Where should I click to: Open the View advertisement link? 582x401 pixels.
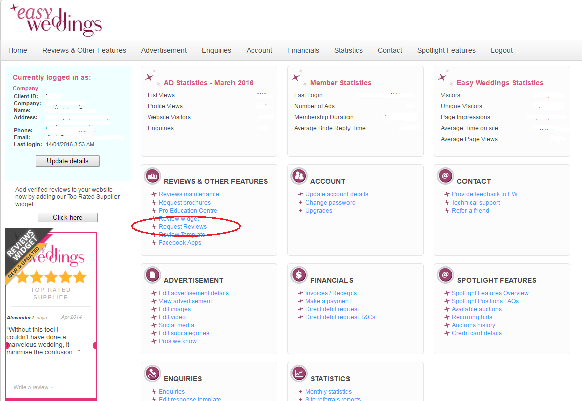pyautogui.click(x=185, y=301)
